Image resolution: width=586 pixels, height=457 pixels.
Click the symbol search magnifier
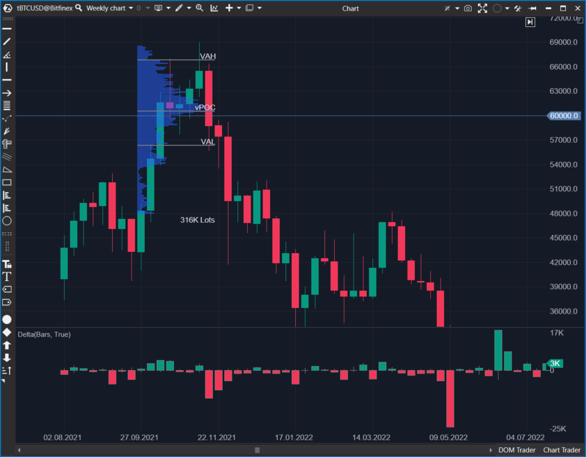click(78, 8)
